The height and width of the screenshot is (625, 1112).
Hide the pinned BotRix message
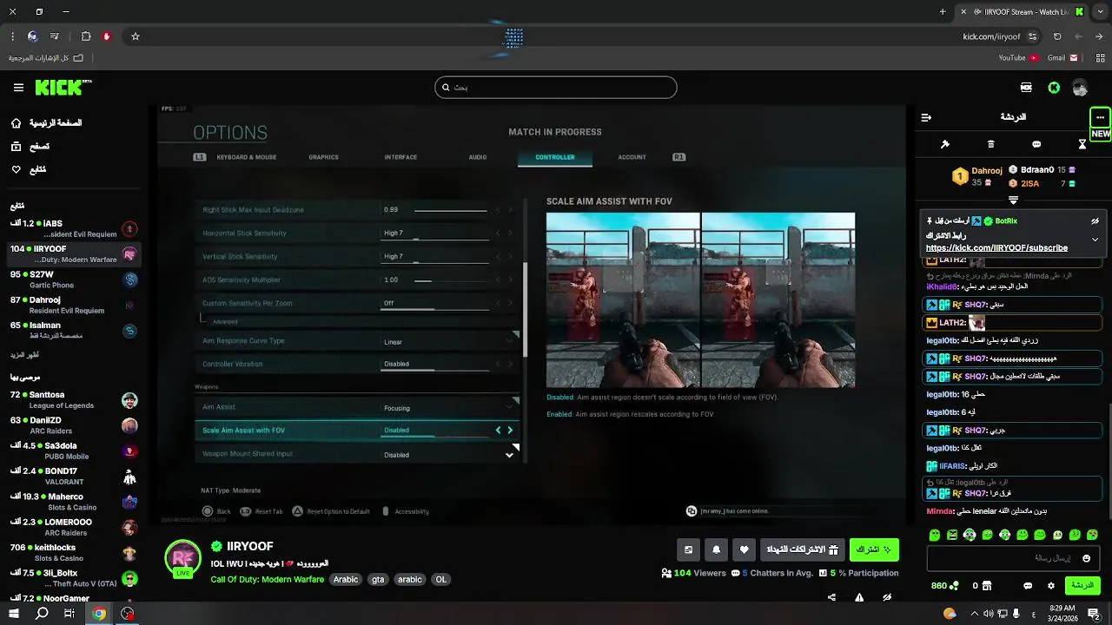tap(1095, 221)
